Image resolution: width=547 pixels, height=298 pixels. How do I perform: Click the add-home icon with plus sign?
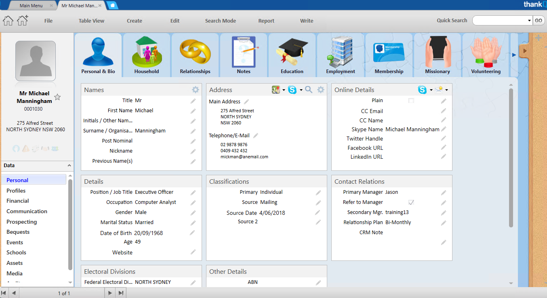(x=23, y=20)
